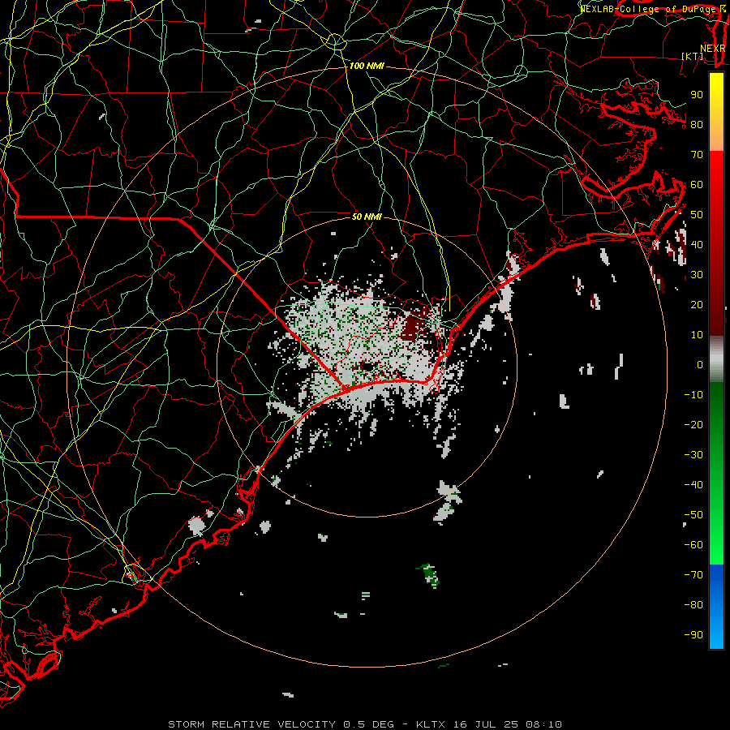Click the "100 NMI" range ring label
Viewport: 730px width, 730px height.
(x=367, y=67)
